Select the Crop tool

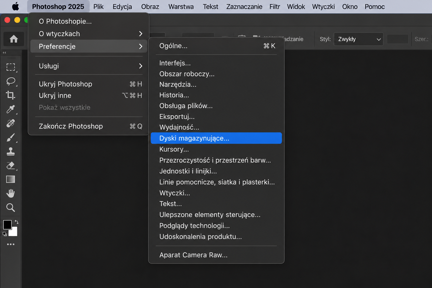pyautogui.click(x=11, y=95)
